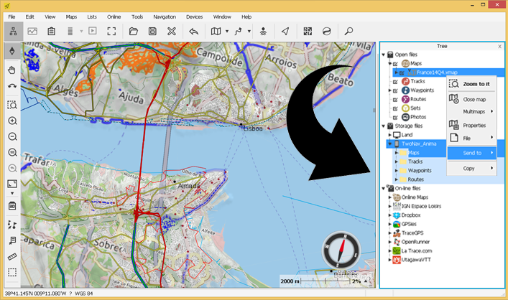The height and width of the screenshot is (300, 508).
Task: Expand the Dropbox node
Action: 390,215
